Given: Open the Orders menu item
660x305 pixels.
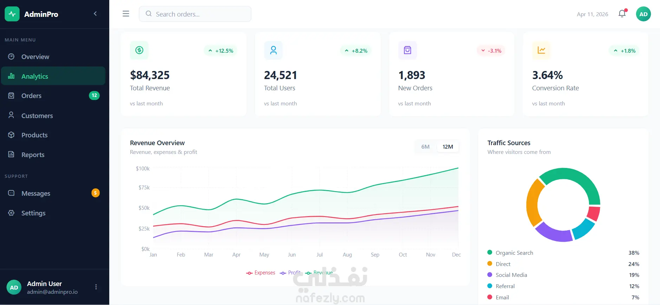Looking at the screenshot, I should (x=53, y=96).
